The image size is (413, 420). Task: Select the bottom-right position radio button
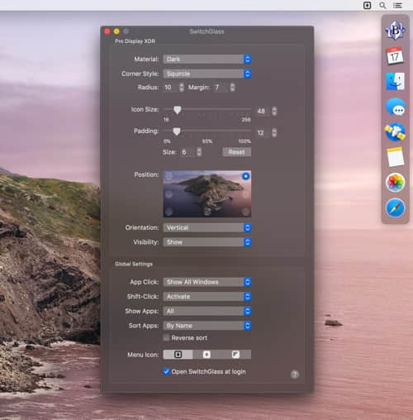point(245,212)
